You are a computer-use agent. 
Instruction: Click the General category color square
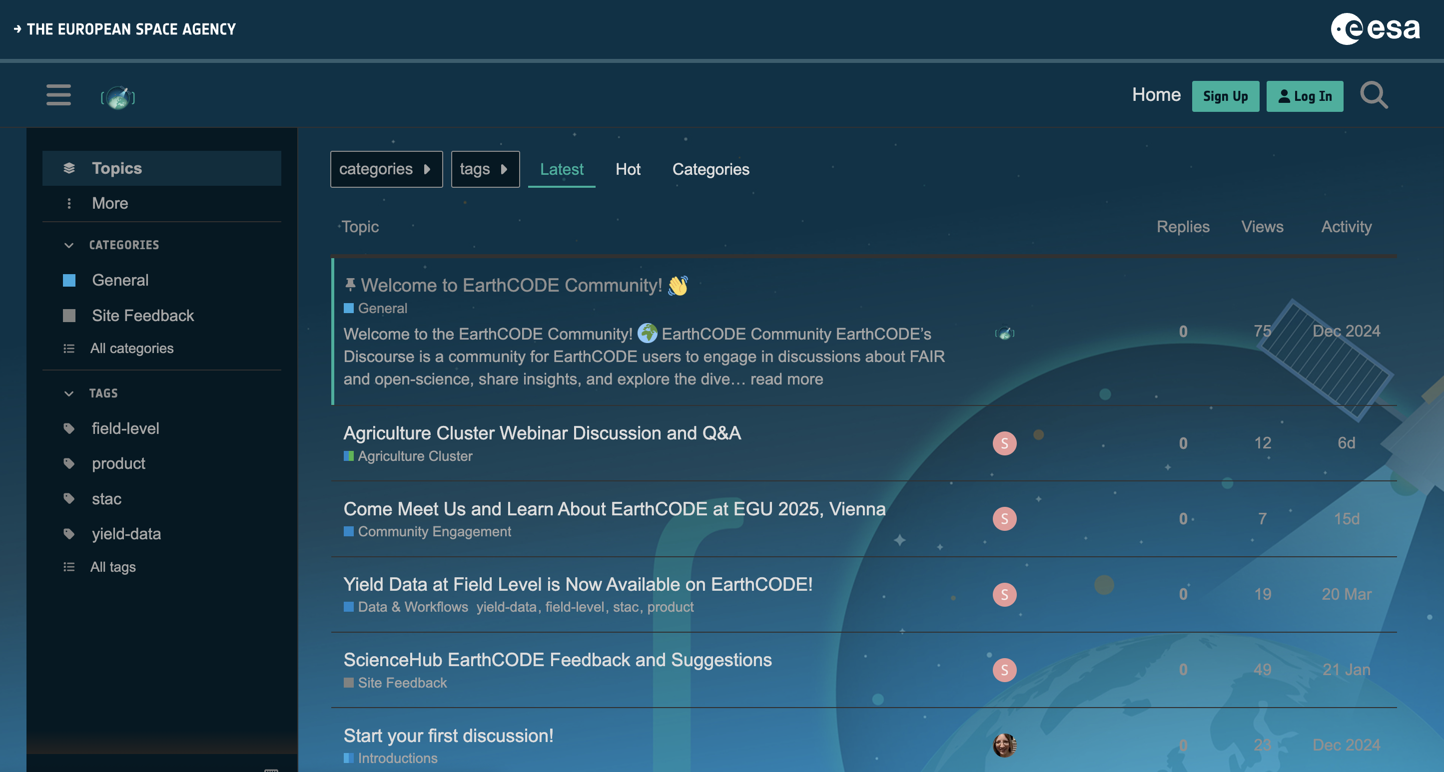(x=69, y=280)
